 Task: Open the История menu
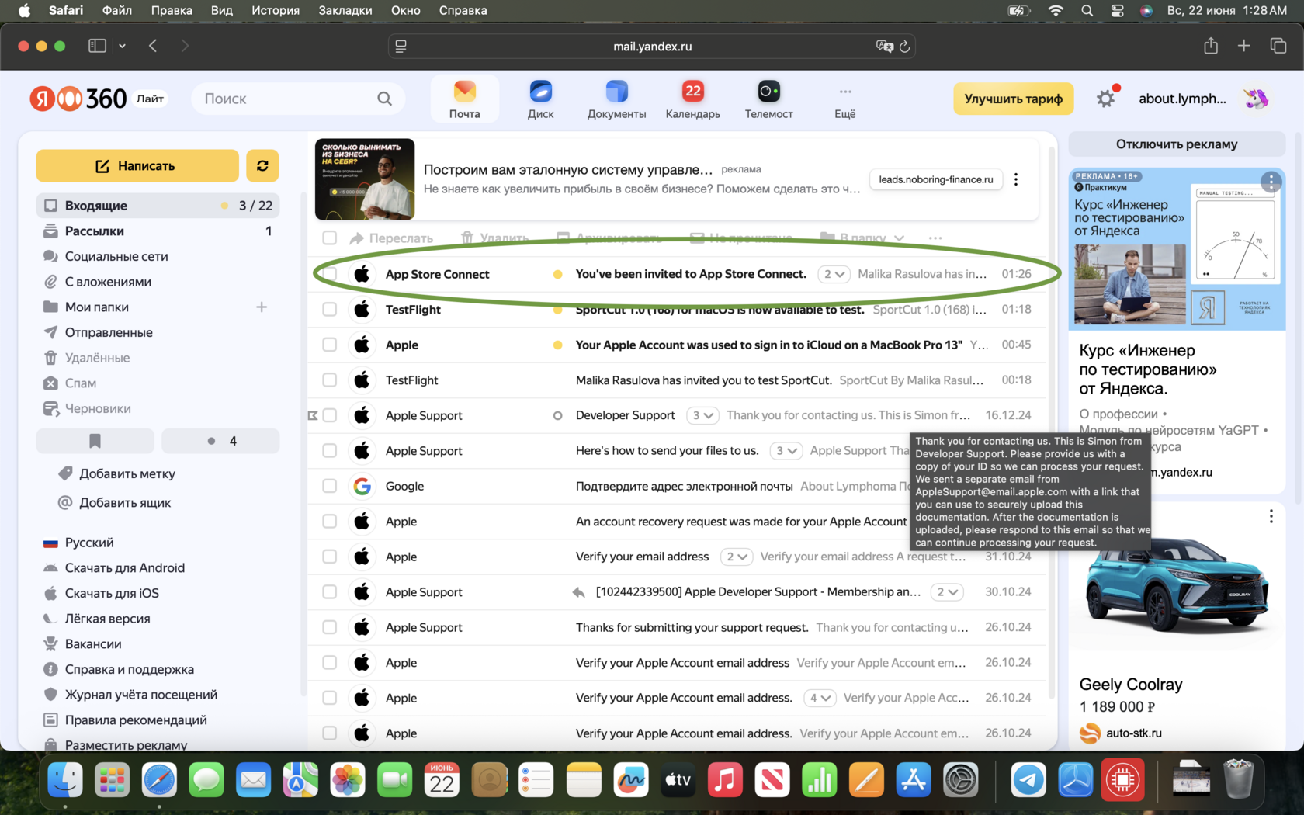(276, 10)
